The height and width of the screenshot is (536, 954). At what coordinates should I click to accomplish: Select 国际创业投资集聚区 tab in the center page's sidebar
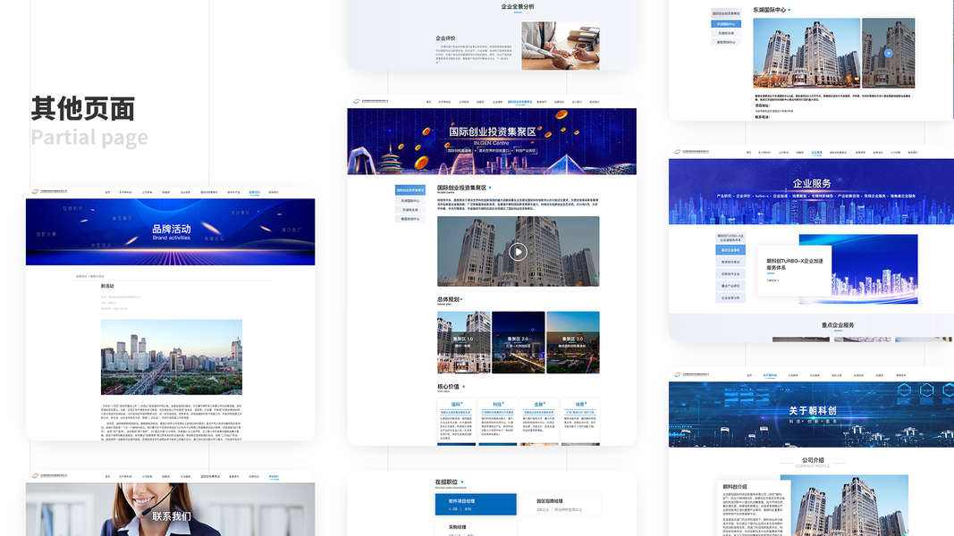(410, 190)
